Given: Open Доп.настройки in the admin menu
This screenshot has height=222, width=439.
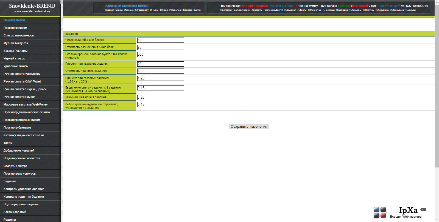Looking at the screenshot, I should (242, 10).
